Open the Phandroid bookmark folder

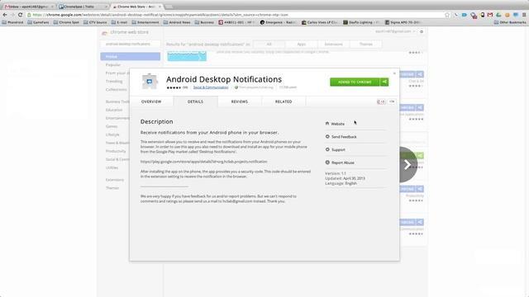click(x=13, y=22)
